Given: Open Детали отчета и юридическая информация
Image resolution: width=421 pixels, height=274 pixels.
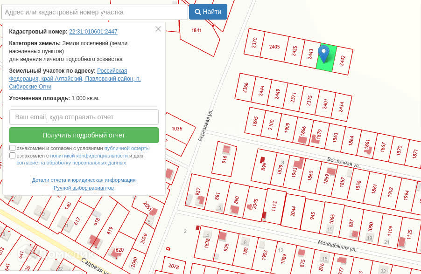Looking at the screenshot, I should [84, 180].
